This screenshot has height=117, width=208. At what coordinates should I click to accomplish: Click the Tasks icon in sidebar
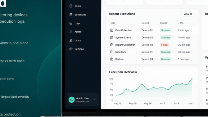[x=71, y=6]
